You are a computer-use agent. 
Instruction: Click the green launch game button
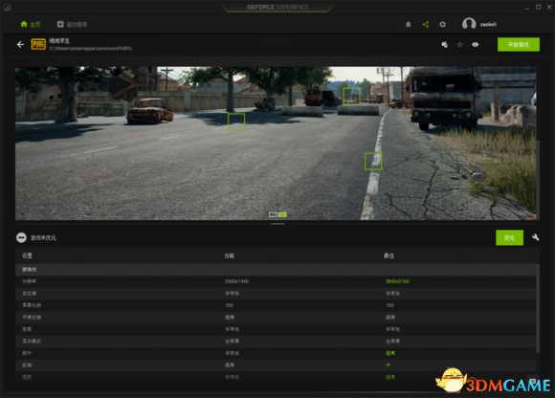519,45
